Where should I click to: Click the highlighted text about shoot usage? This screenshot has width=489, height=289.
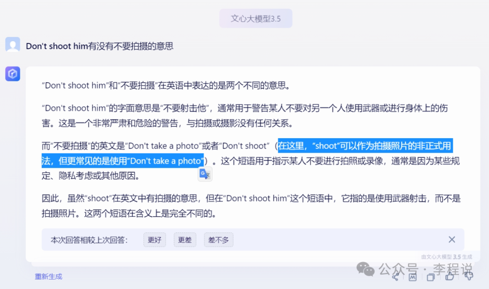(247, 154)
